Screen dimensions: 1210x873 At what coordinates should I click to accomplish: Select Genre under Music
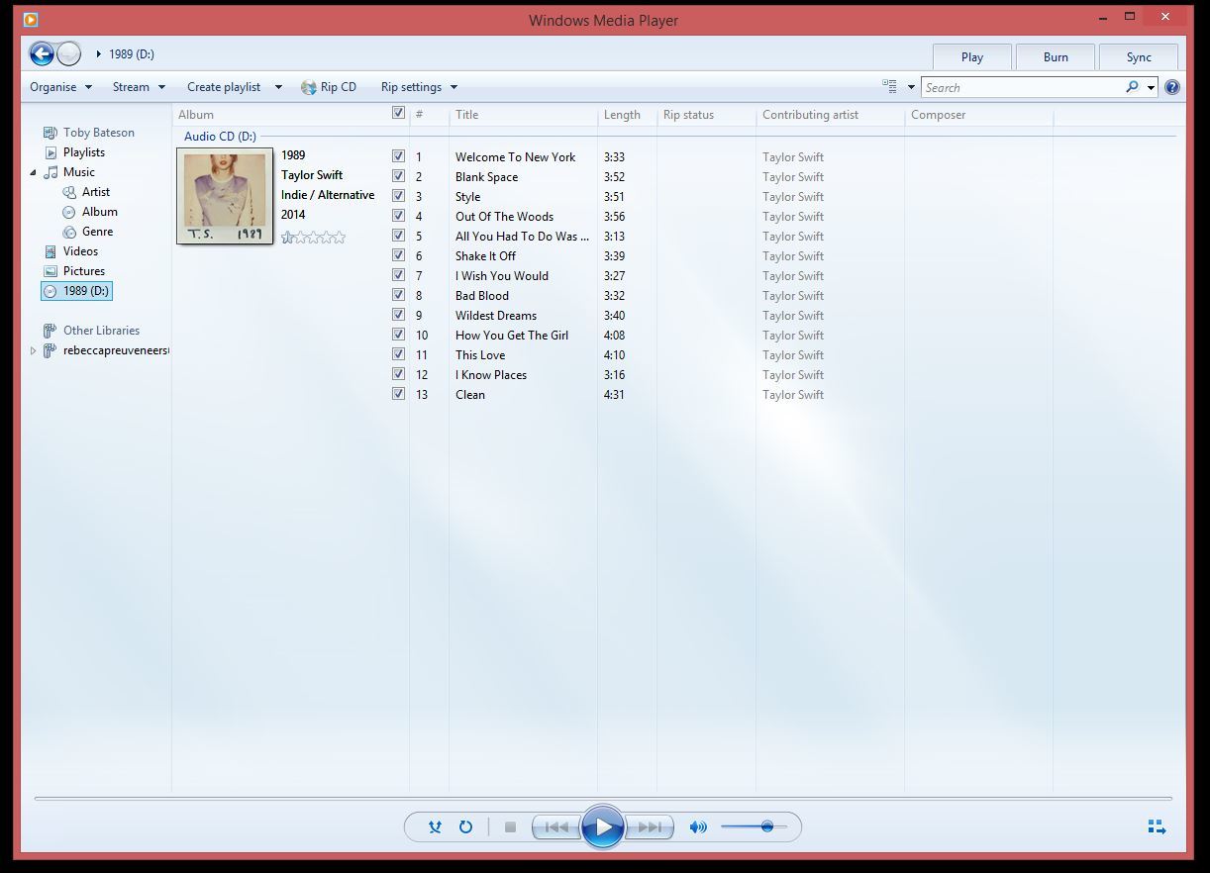tap(98, 232)
